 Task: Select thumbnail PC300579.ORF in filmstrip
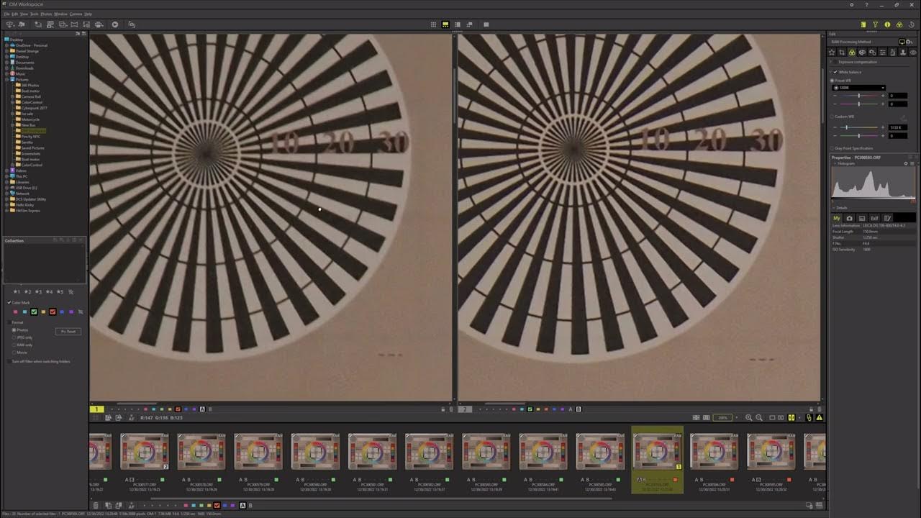point(258,453)
